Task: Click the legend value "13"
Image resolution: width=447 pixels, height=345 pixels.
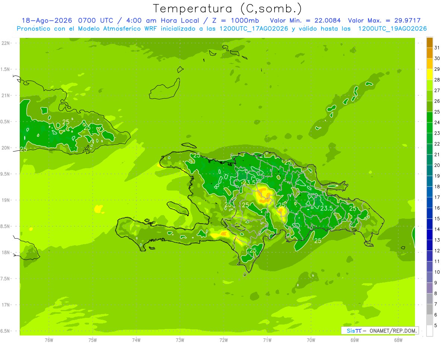Action: 437,240
